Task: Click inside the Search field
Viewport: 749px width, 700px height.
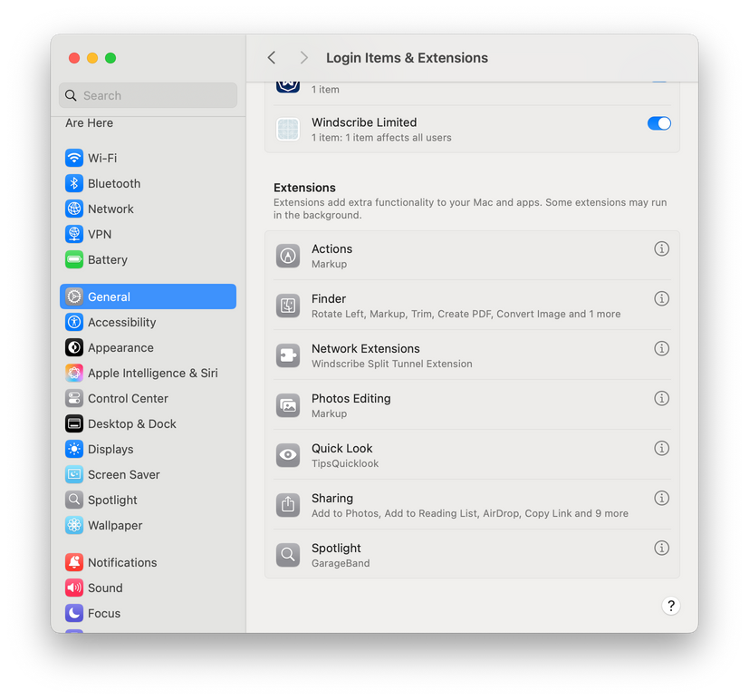Action: tap(148, 94)
